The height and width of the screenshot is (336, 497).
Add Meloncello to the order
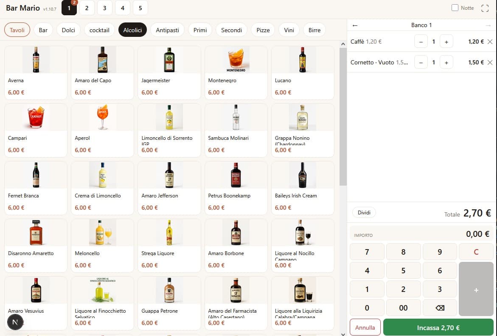102,245
